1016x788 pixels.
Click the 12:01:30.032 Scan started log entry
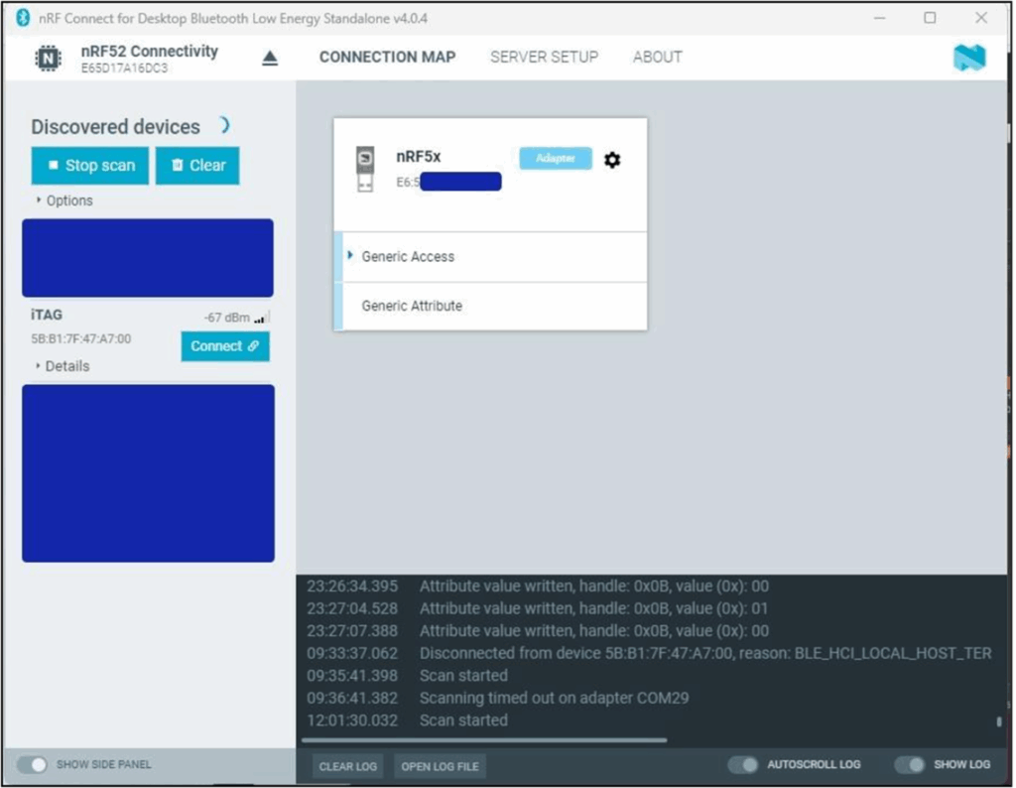[x=408, y=720]
